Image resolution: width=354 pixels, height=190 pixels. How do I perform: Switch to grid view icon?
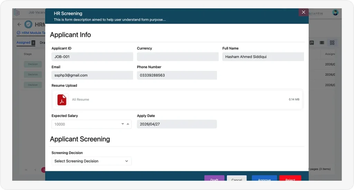coord(332,42)
